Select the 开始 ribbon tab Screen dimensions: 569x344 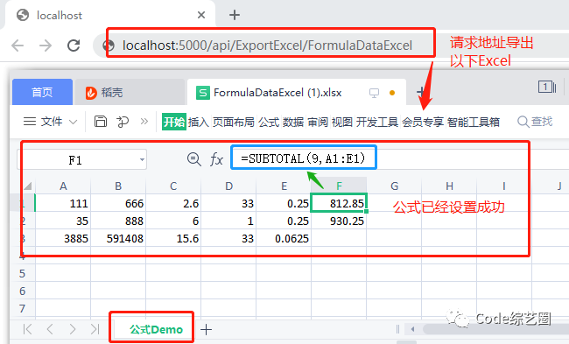click(x=174, y=122)
